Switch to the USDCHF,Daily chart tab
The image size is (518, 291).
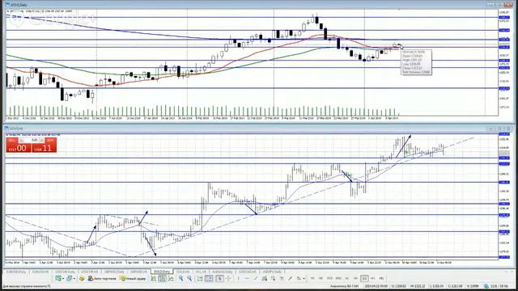tap(65, 272)
